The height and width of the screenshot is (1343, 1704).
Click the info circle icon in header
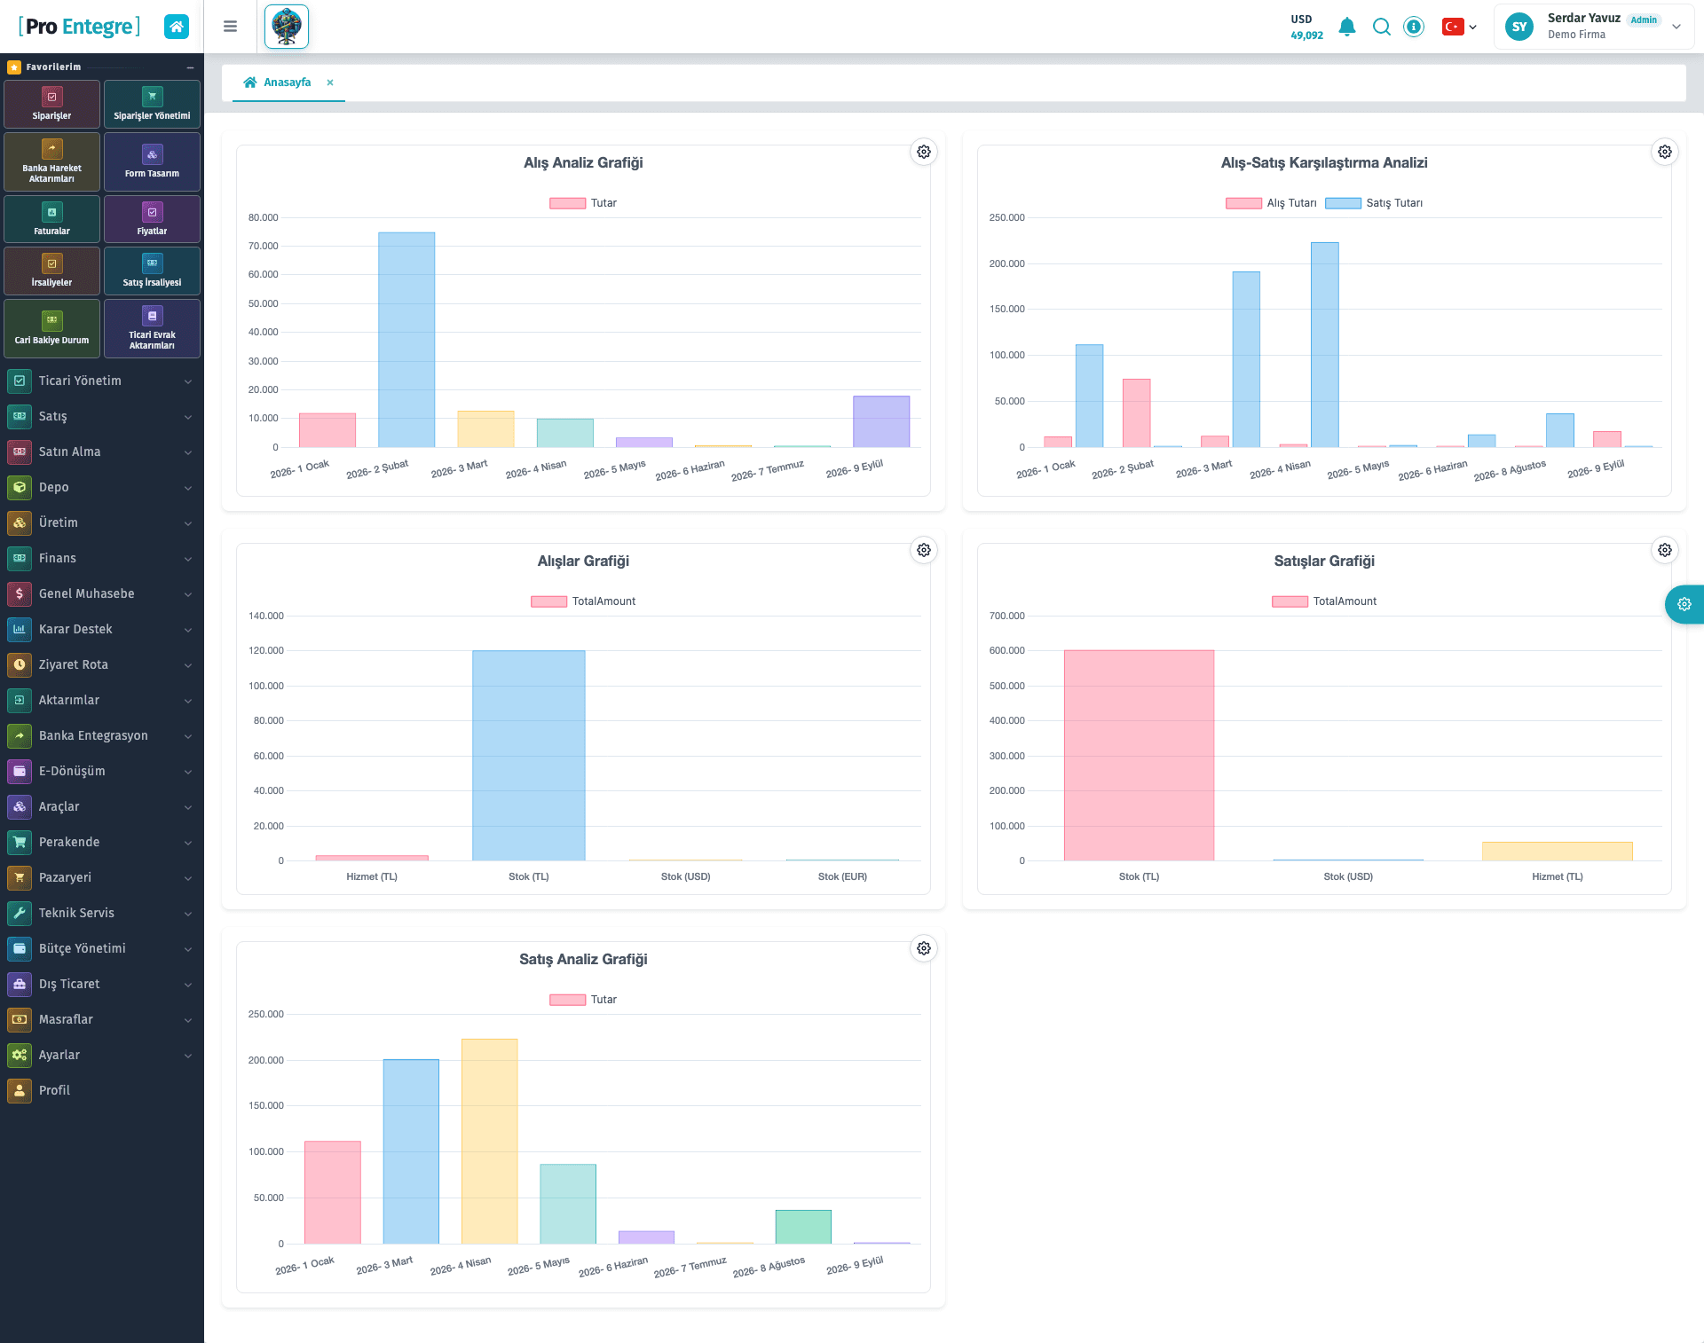(x=1414, y=27)
